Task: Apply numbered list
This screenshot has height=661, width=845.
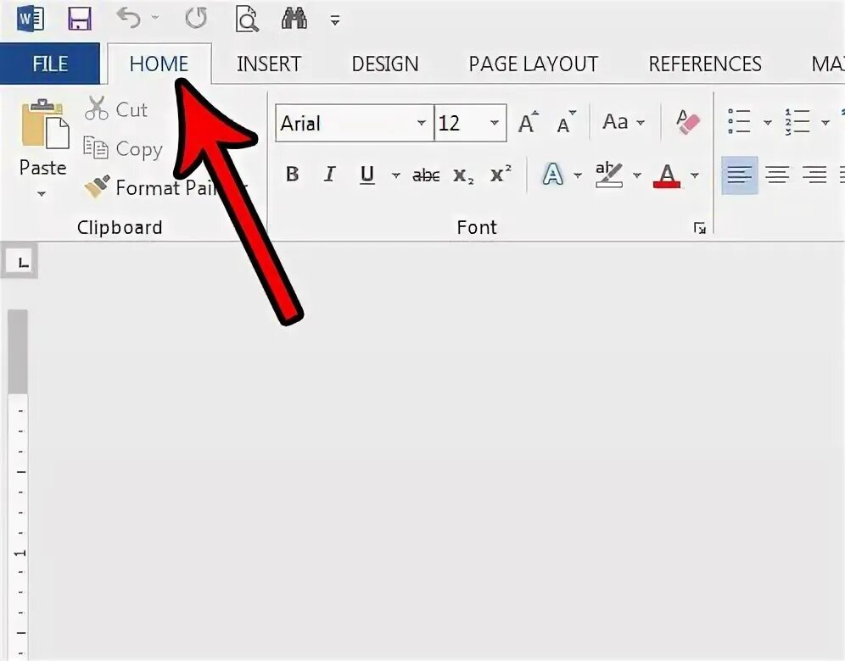Action: coord(797,121)
